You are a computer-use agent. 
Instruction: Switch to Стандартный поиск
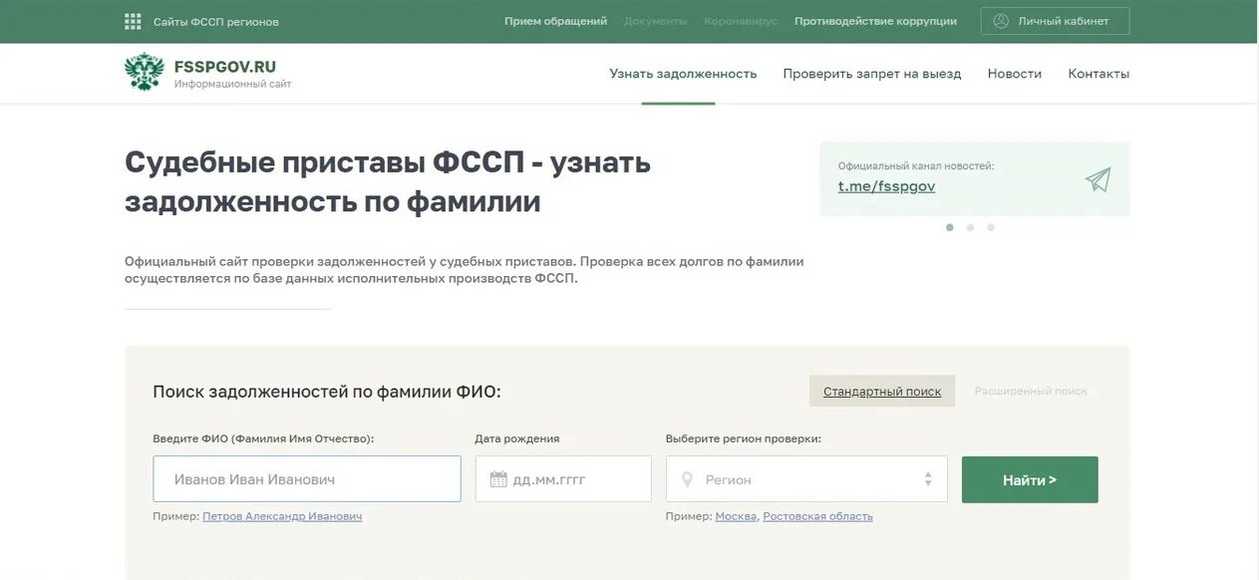coord(882,392)
